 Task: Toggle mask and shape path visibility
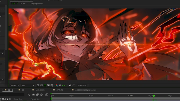(x=45, y=85)
